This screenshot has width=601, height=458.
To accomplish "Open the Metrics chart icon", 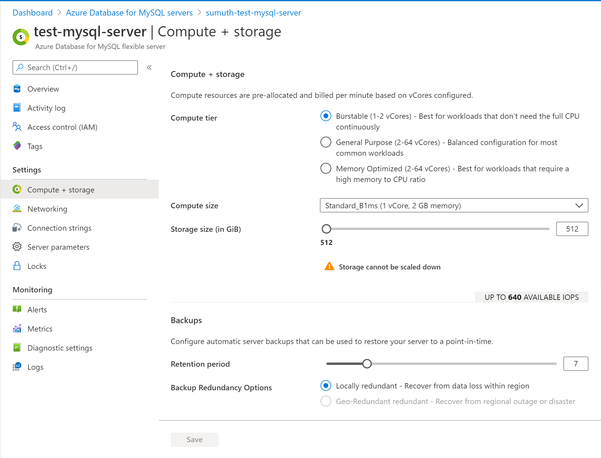I will coord(17,329).
